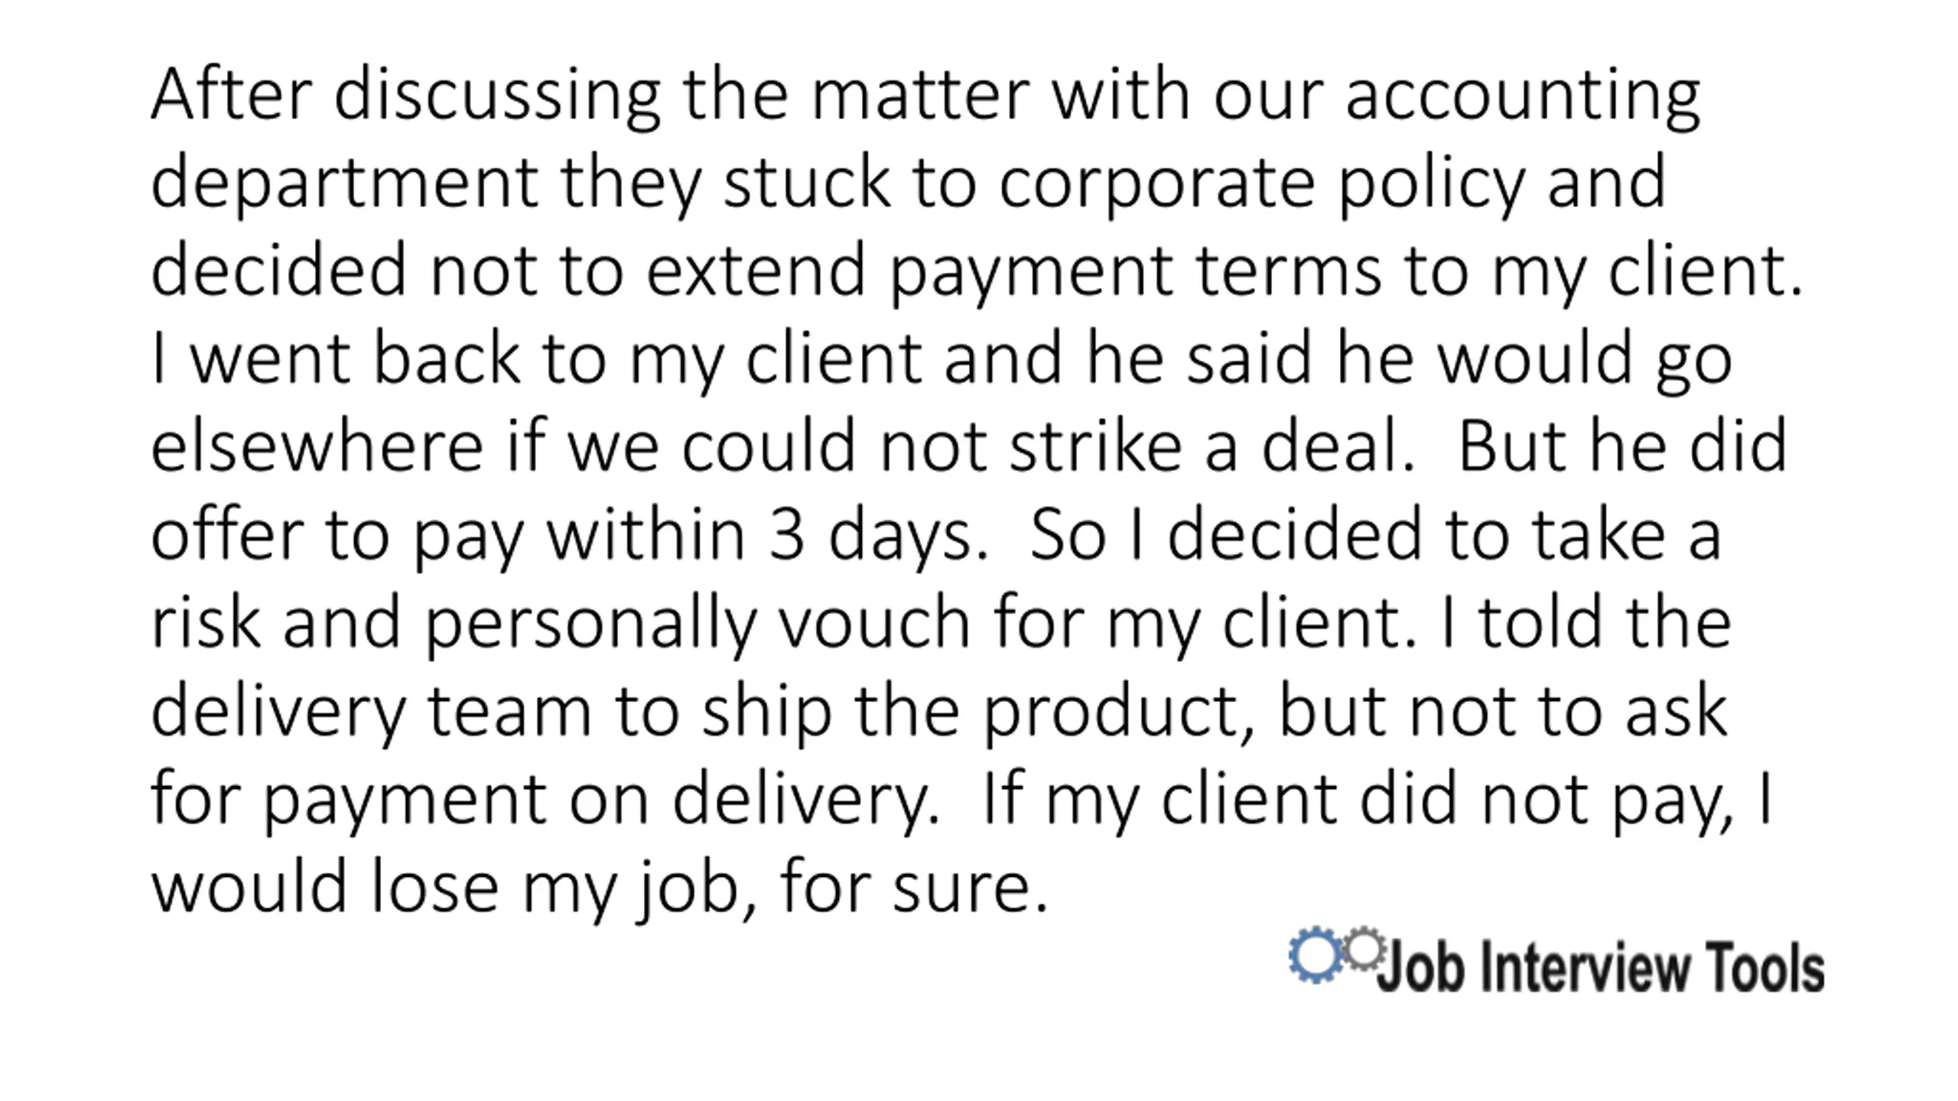1958x1101 pixels.
Task: Click the word "vouch"
Action: click(874, 623)
